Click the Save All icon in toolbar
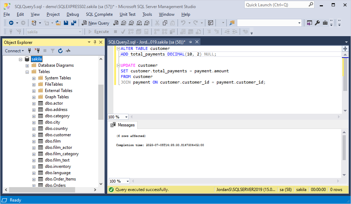 point(74,23)
